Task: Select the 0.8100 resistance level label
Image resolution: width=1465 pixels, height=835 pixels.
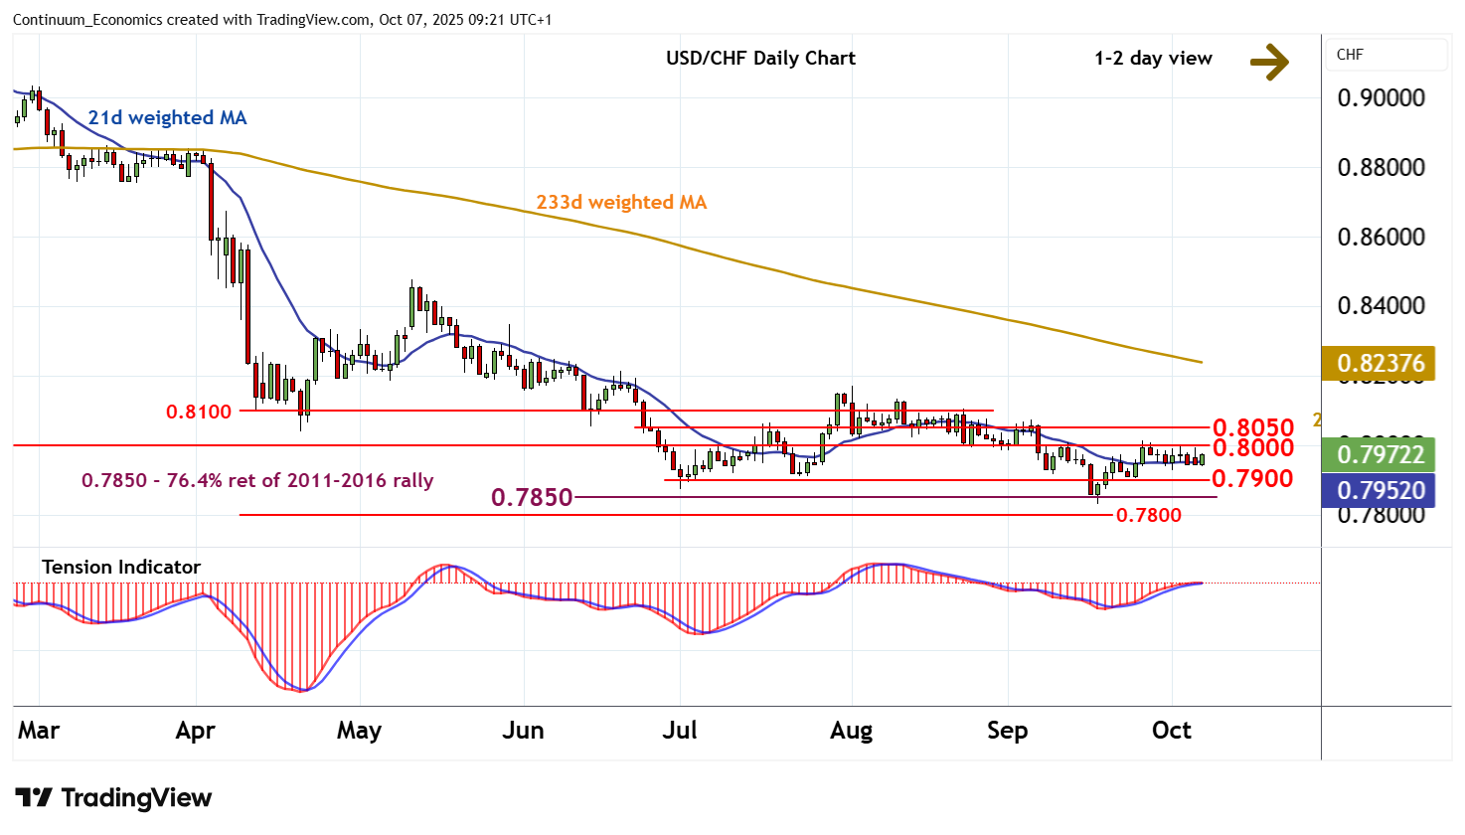Action: point(199,412)
